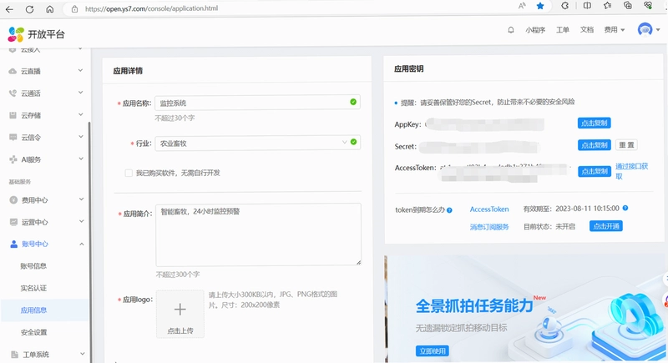
Task: Open the user avatar menu
Action: tap(649, 30)
